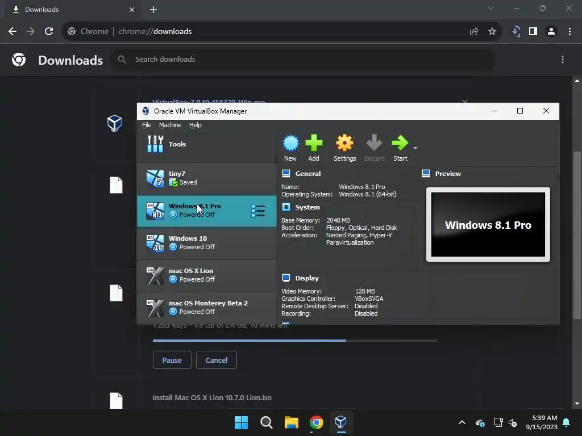Click the Windows 8.1 Pro preview thumbnail

coord(488,225)
